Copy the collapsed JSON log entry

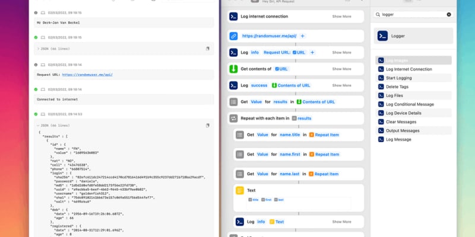click(207, 49)
